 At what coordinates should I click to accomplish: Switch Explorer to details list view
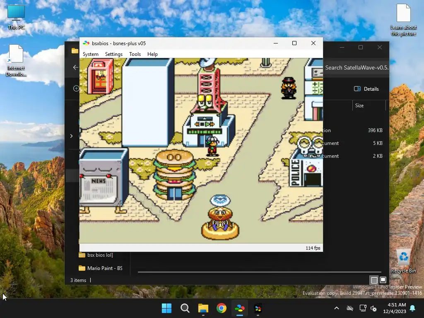pos(374,280)
